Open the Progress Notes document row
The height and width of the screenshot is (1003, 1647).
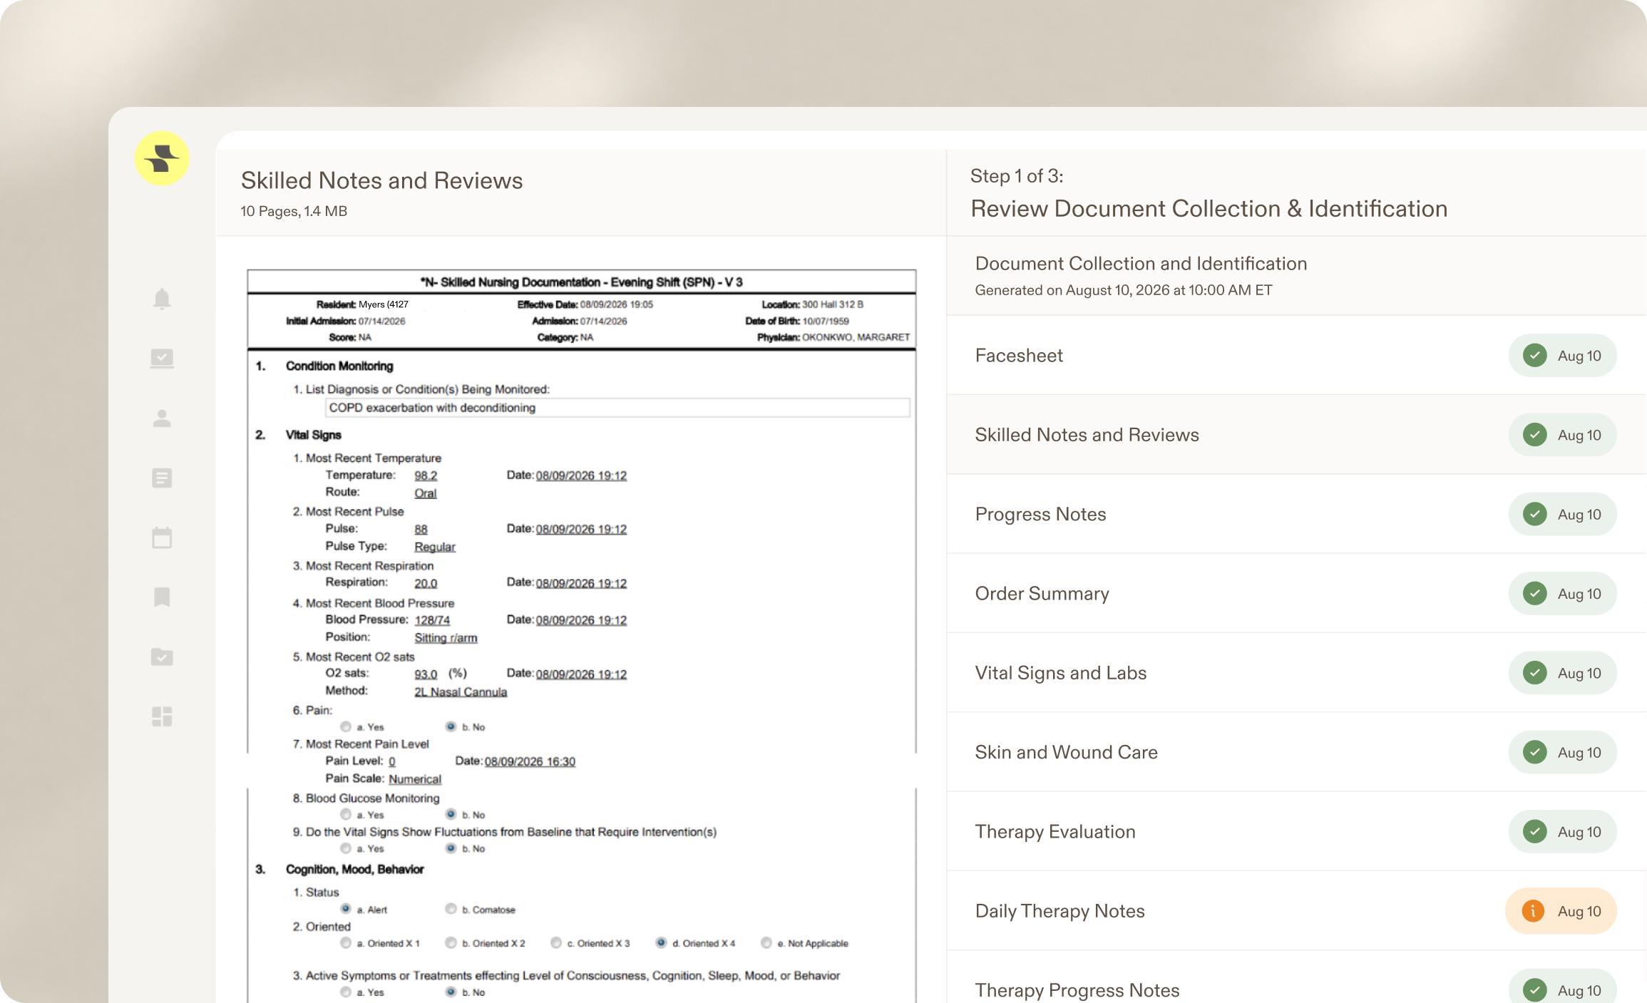pos(1296,514)
